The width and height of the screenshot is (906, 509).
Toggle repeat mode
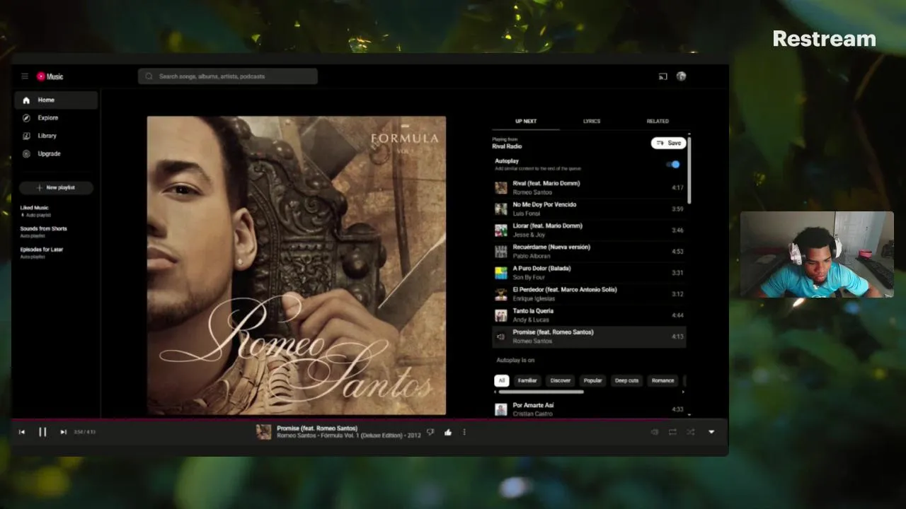point(672,432)
